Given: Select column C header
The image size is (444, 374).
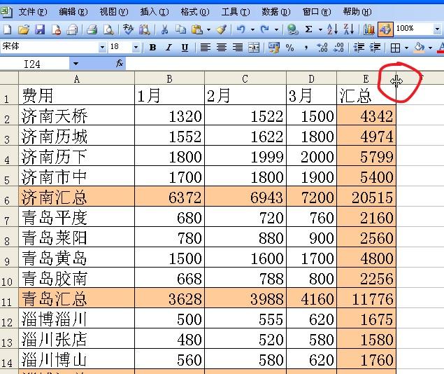Looking at the screenshot, I should pyautogui.click(x=245, y=78).
